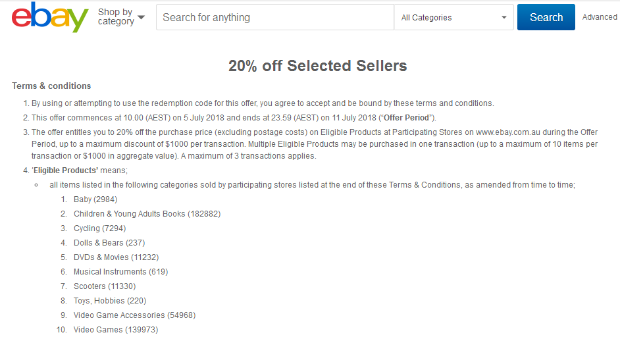Image resolution: width=620 pixels, height=341 pixels.
Task: Click the Scooters (11330) category item
Action: coord(105,286)
